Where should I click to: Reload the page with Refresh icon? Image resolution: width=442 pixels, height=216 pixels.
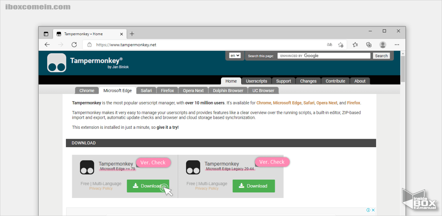click(74, 45)
